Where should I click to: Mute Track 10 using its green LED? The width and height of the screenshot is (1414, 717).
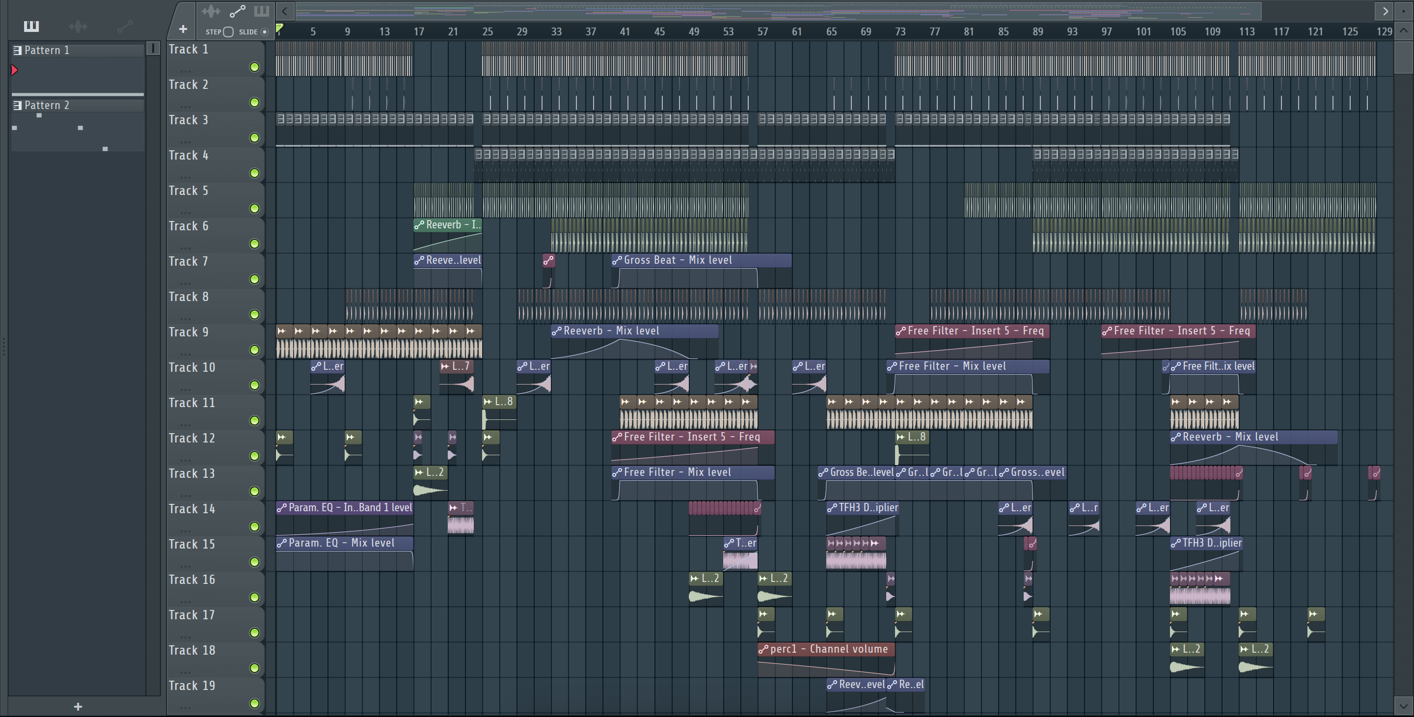point(254,386)
